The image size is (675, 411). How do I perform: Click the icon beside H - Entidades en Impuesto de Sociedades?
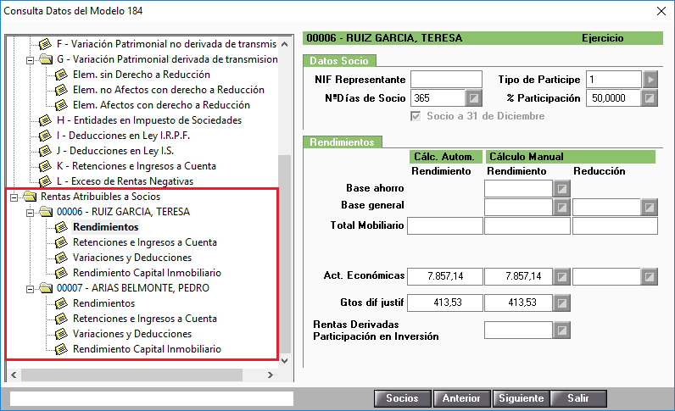coord(45,120)
